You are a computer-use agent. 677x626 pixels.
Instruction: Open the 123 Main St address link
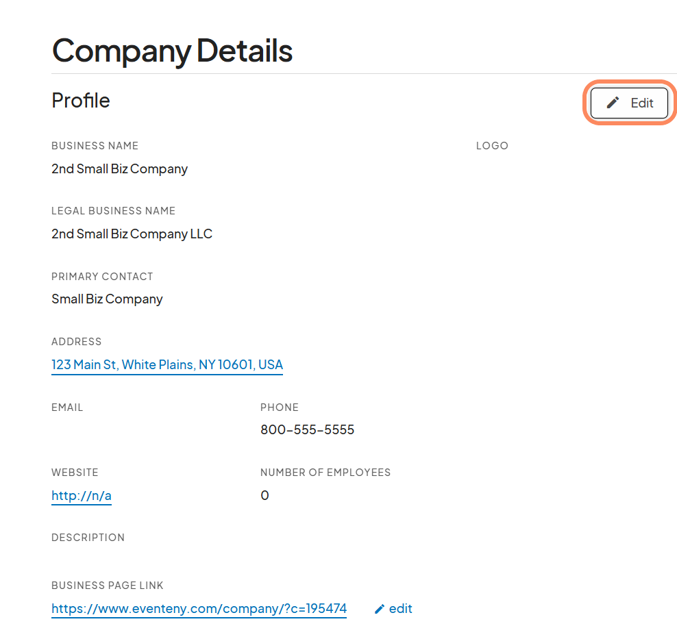pyautogui.click(x=167, y=364)
